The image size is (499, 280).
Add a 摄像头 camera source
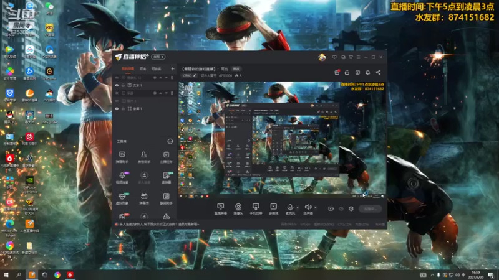(x=238, y=209)
